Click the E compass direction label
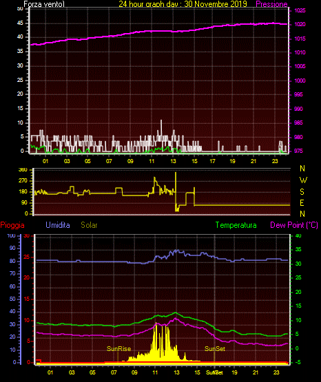The width and height of the screenshot is (321, 382). coord(302,202)
